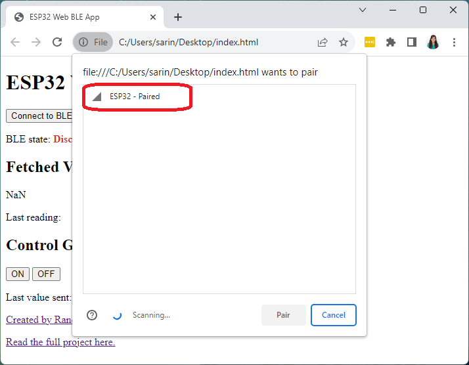The height and width of the screenshot is (365, 469).
Task: Open a new tab with the plus button
Action: coord(177,17)
